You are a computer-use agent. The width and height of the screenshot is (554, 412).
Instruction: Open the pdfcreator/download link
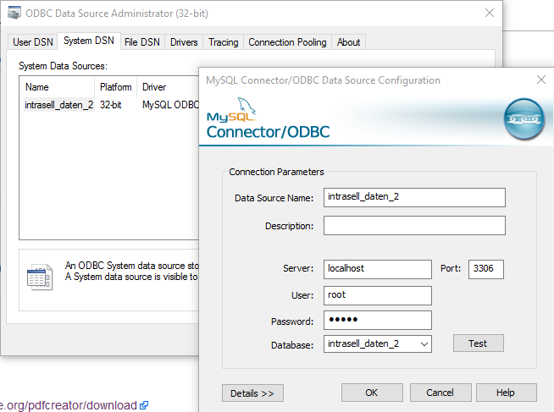pos(68,405)
